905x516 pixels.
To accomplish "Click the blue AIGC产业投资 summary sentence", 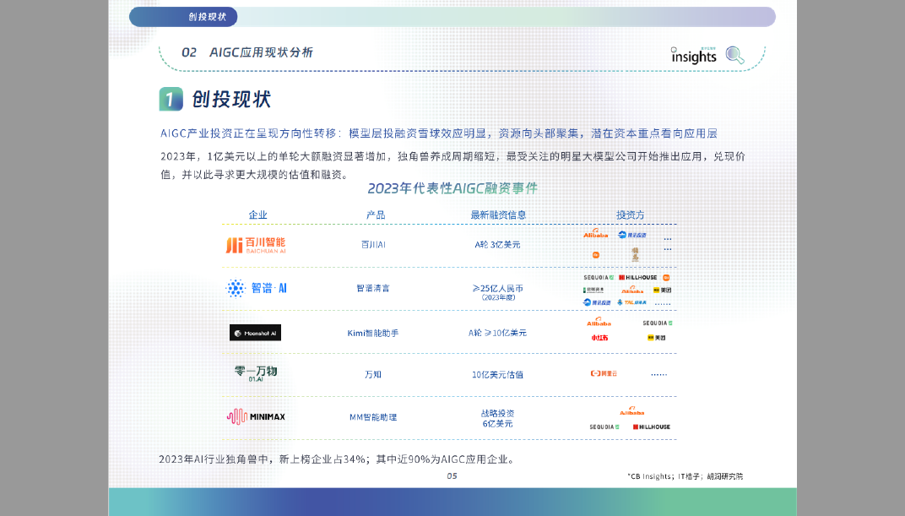I will tap(439, 133).
